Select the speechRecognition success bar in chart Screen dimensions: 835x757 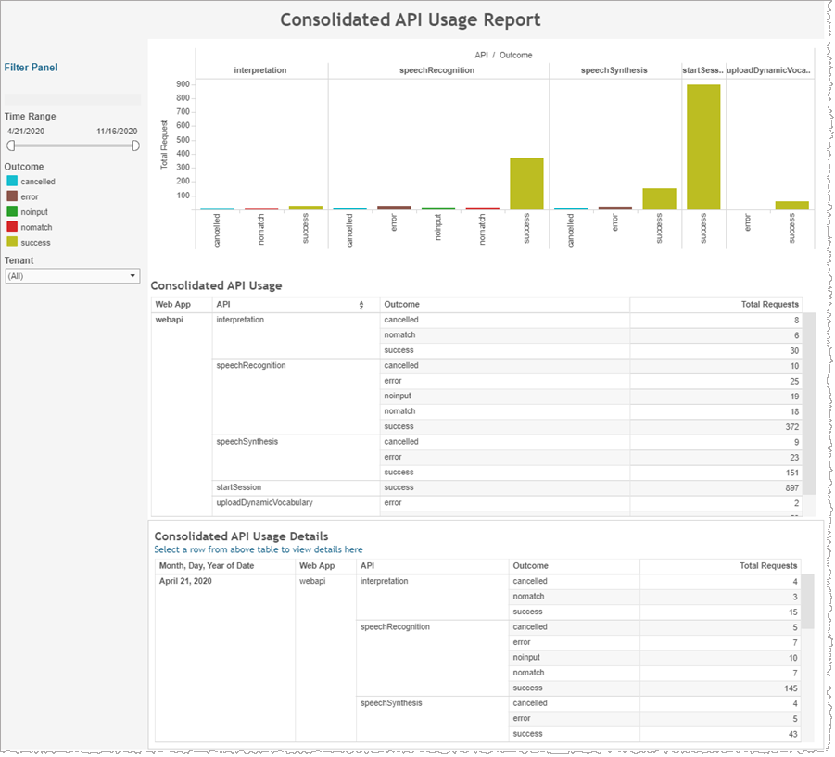click(x=526, y=183)
